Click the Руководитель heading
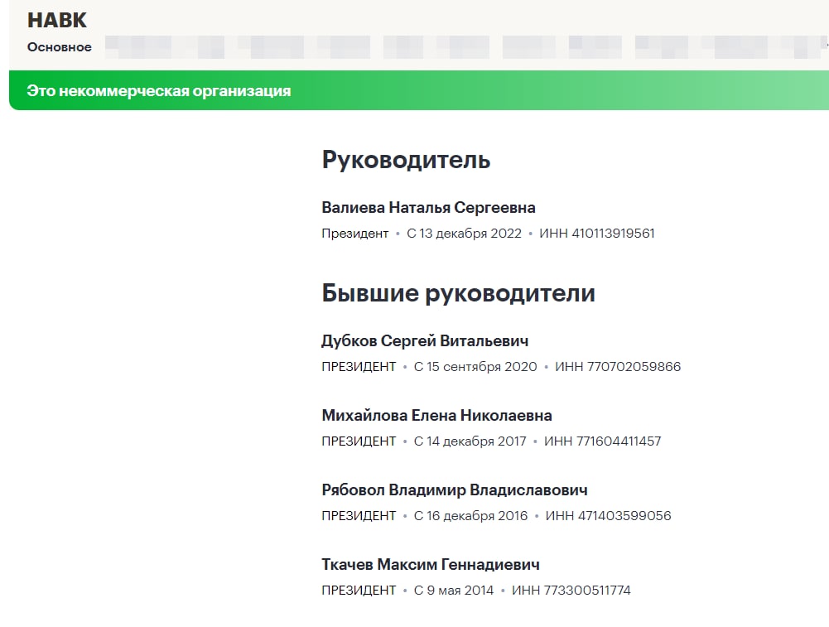 [x=406, y=160]
